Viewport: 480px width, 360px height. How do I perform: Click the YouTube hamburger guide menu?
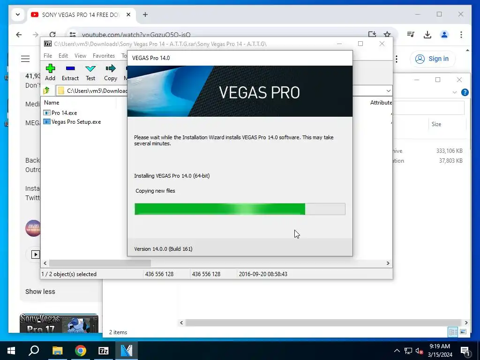(x=25, y=59)
